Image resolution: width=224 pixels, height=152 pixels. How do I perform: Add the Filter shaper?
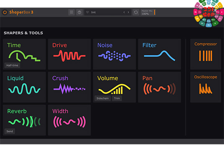click(x=160, y=54)
